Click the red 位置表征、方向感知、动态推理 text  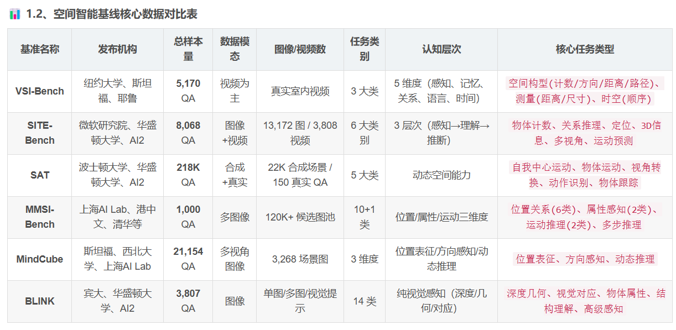[x=585, y=259]
